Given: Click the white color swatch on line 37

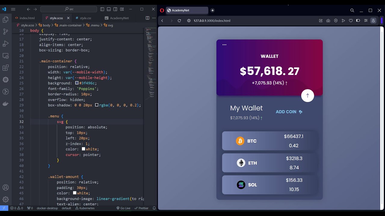Looking at the screenshot, I should coord(83,149).
